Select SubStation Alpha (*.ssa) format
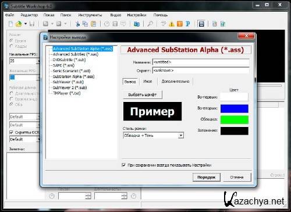 74,76
